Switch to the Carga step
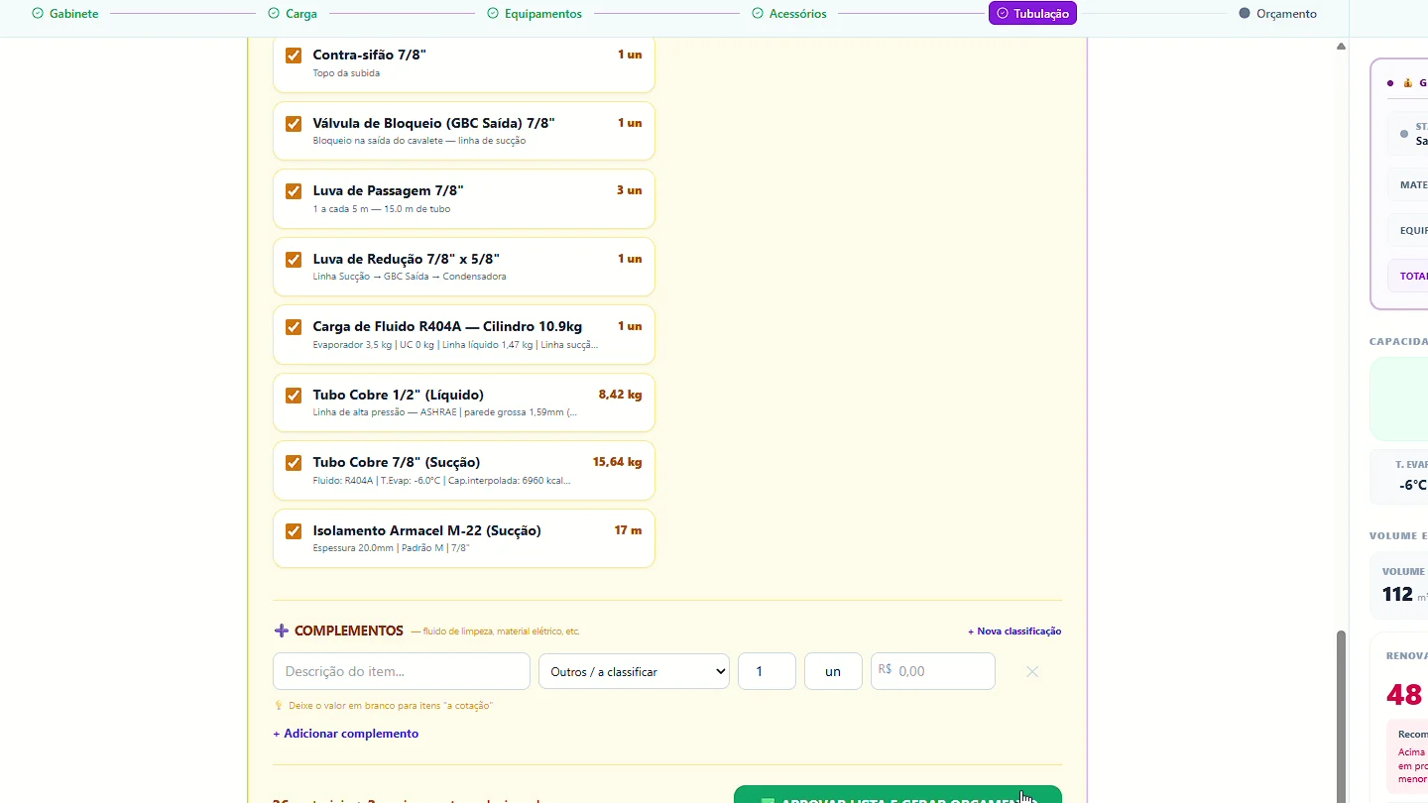This screenshot has height=803, width=1428. point(293,14)
